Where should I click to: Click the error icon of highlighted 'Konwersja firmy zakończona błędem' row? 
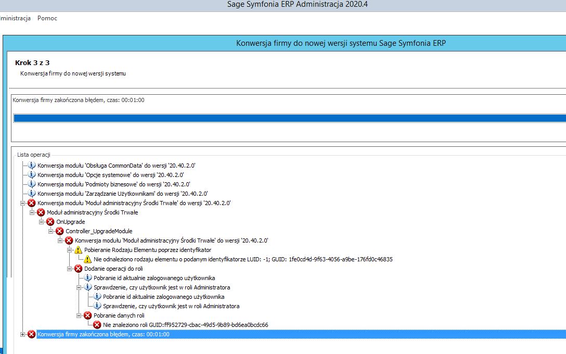(x=32, y=334)
